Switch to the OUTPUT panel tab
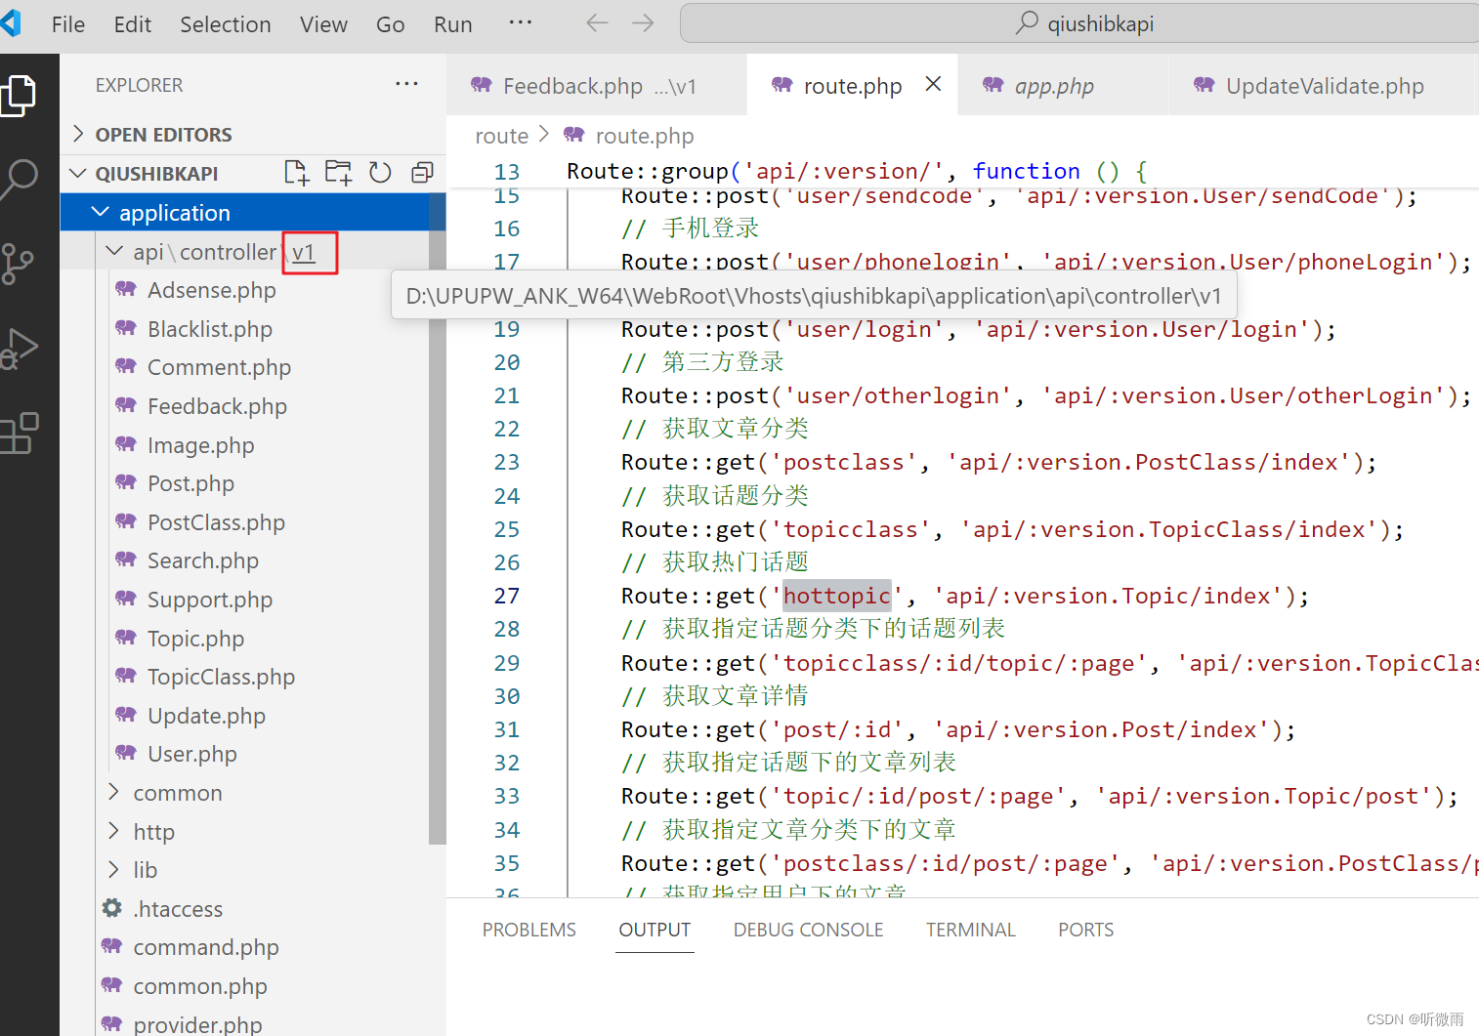The width and height of the screenshot is (1479, 1036). click(655, 930)
